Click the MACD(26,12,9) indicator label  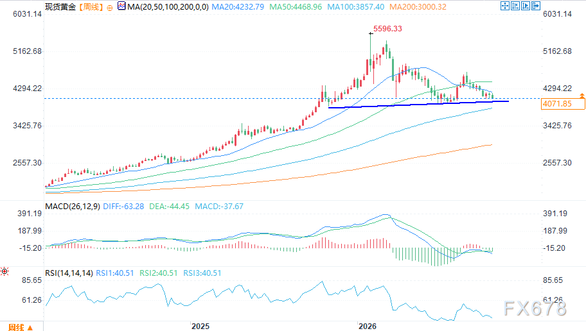pos(73,207)
